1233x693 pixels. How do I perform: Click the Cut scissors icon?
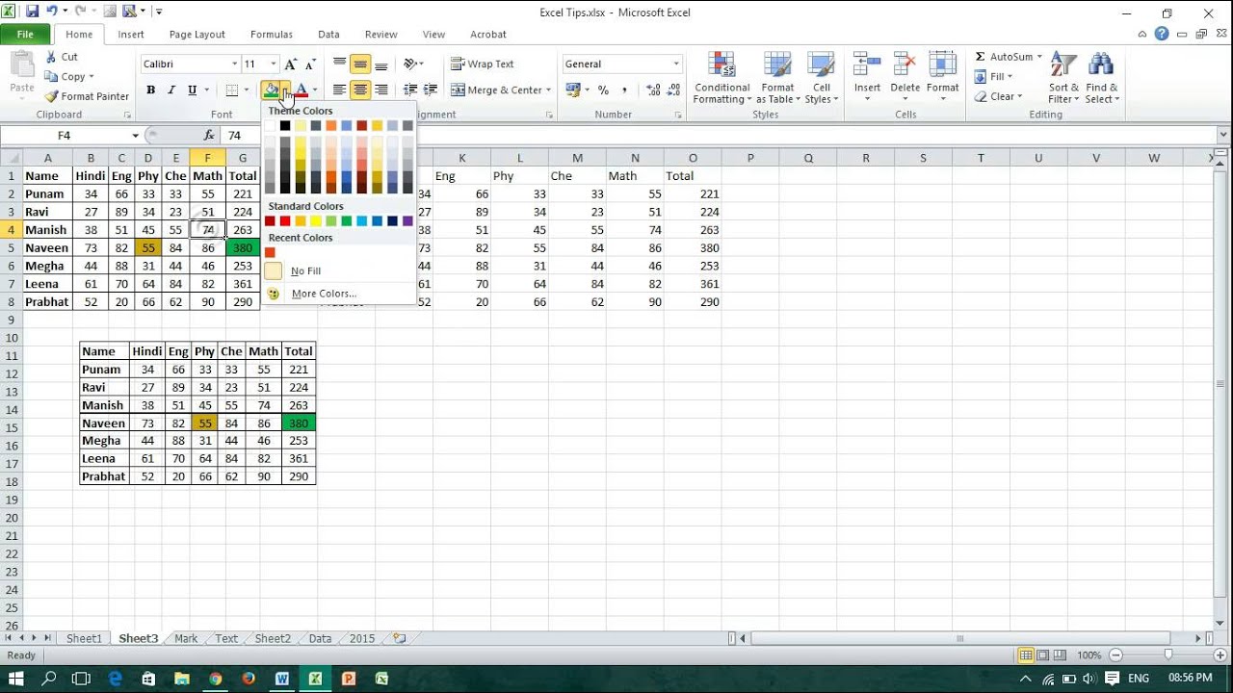pyautogui.click(x=51, y=57)
